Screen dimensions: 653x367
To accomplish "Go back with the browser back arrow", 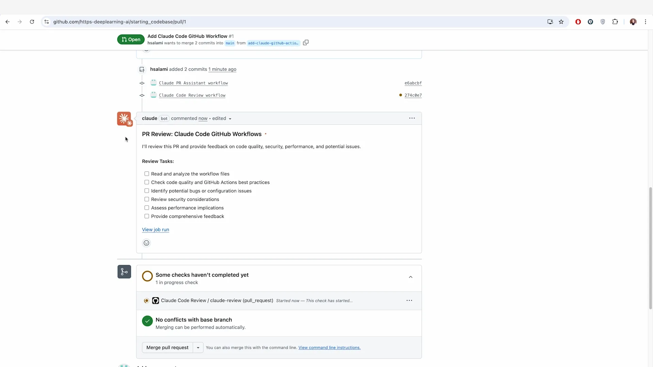I will 7,22.
